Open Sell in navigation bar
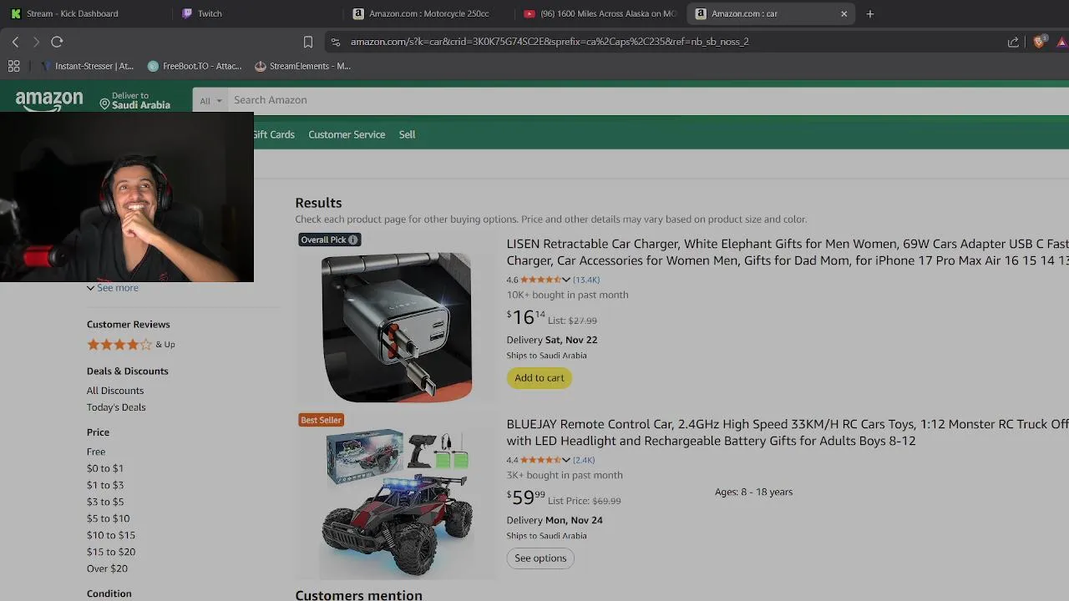Screen dimensions: 1069x601 click(407, 134)
